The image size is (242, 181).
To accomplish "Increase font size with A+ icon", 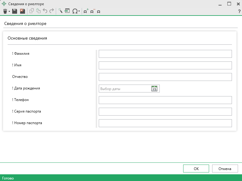I will click(x=86, y=11).
